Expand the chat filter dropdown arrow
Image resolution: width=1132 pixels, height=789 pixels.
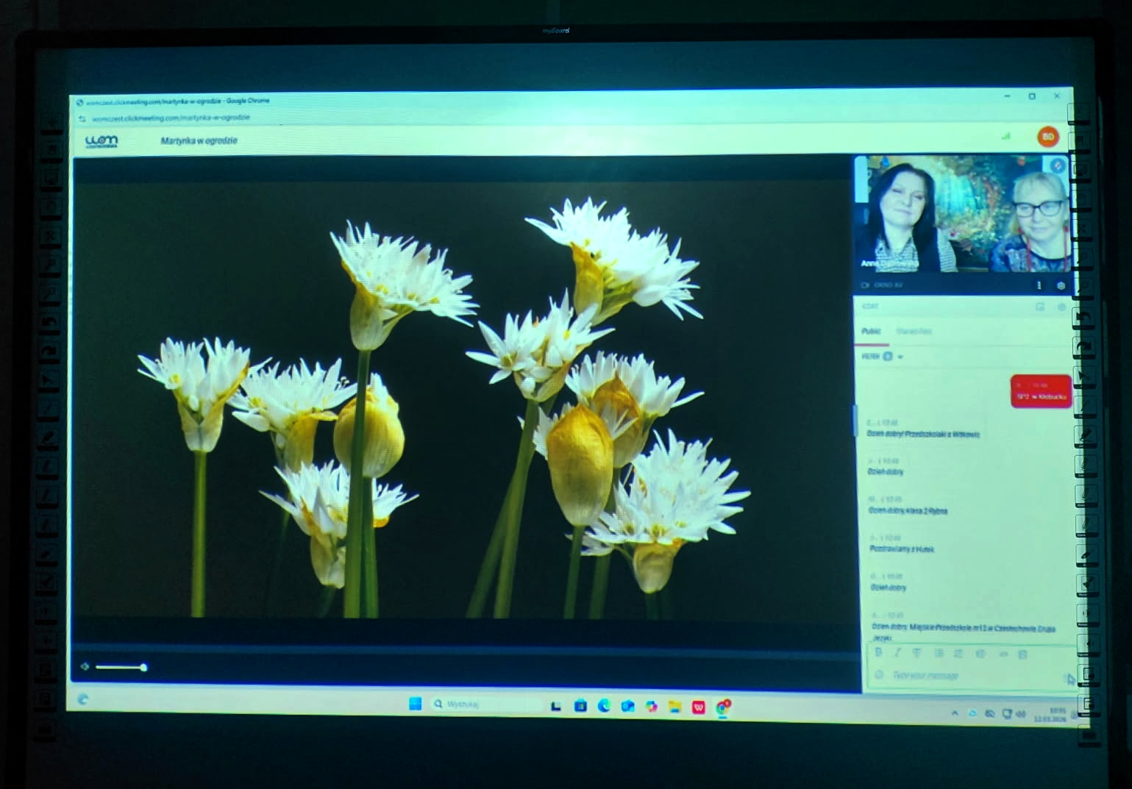click(x=900, y=357)
